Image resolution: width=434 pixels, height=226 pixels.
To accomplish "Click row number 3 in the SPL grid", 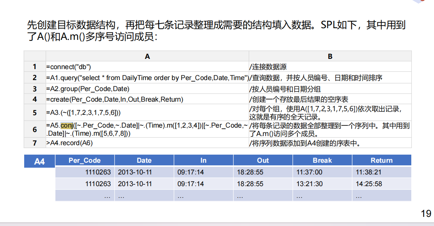I will tap(34, 89).
